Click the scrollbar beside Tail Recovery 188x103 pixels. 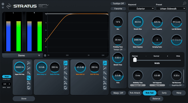(x=183, y=76)
